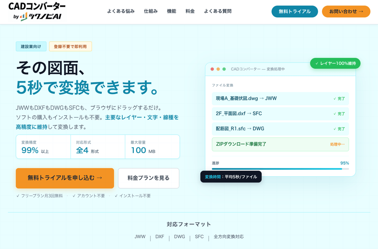This screenshot has width=378, height=249.
Task: Click the 料金プランを見る button
Action: [148, 178]
